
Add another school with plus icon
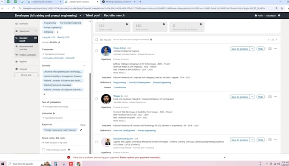pos(44,94)
